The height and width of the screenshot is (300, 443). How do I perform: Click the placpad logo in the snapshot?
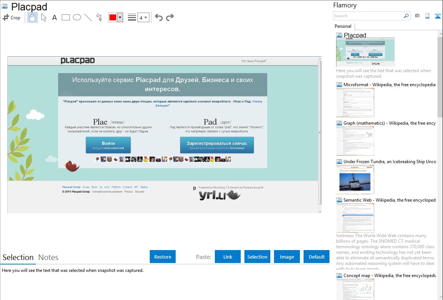pyautogui.click(x=78, y=61)
